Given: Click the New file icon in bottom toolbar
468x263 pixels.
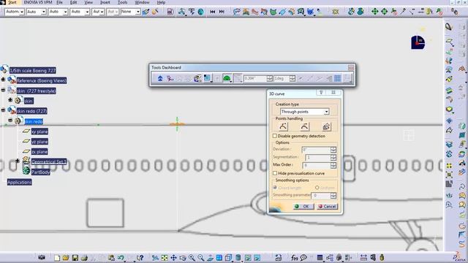Looking at the screenshot, I should click(57, 258).
